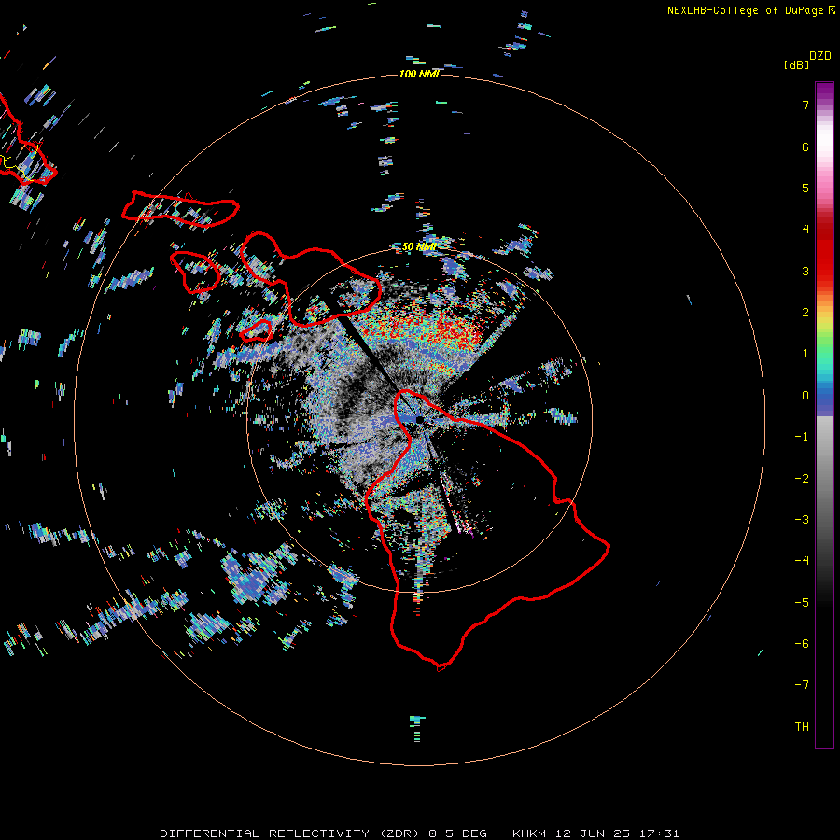Click the Differential Reflectivity (ZDR) title text
This screenshot has width=840, height=840.
[291, 833]
